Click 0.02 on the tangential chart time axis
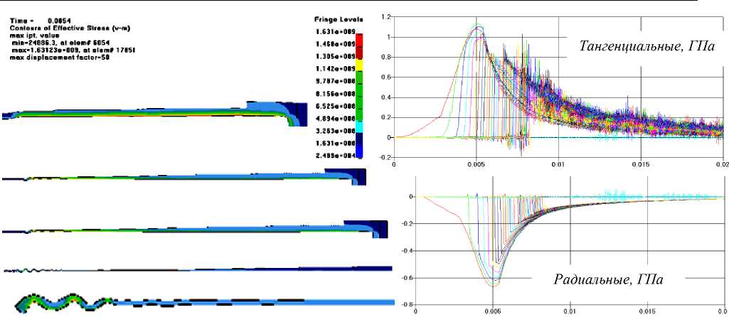This screenshot has width=729, height=317. (x=723, y=163)
